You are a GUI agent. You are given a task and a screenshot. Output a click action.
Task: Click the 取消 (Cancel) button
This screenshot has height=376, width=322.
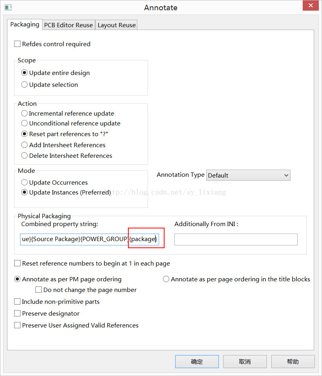[245, 361]
